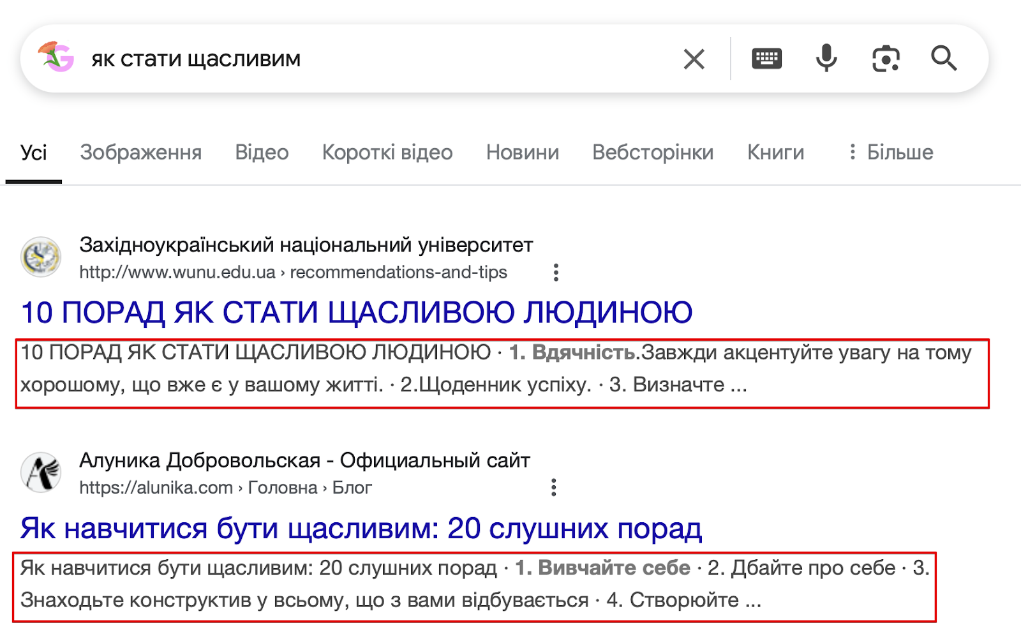Screen dimensions: 1021x641
Task: Click the magnifying glass search button
Action: (944, 58)
